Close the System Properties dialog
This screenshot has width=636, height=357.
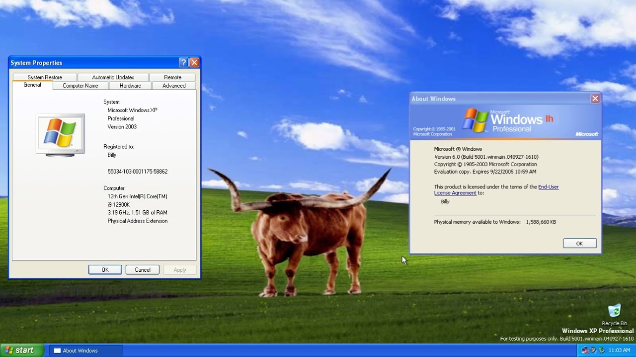click(x=194, y=62)
